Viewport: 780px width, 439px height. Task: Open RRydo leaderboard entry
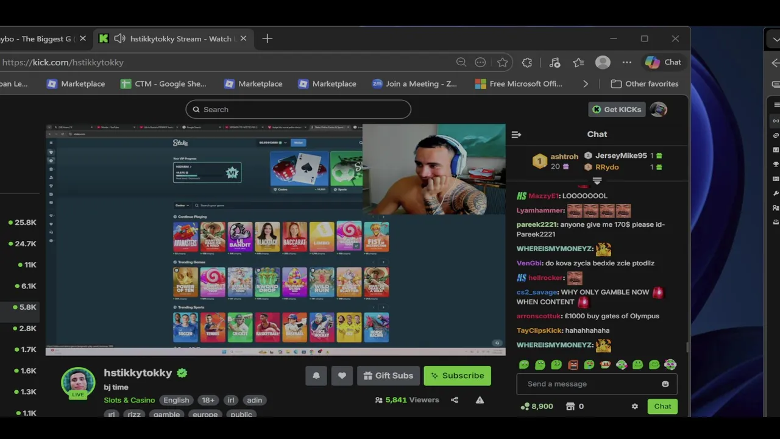(x=623, y=167)
